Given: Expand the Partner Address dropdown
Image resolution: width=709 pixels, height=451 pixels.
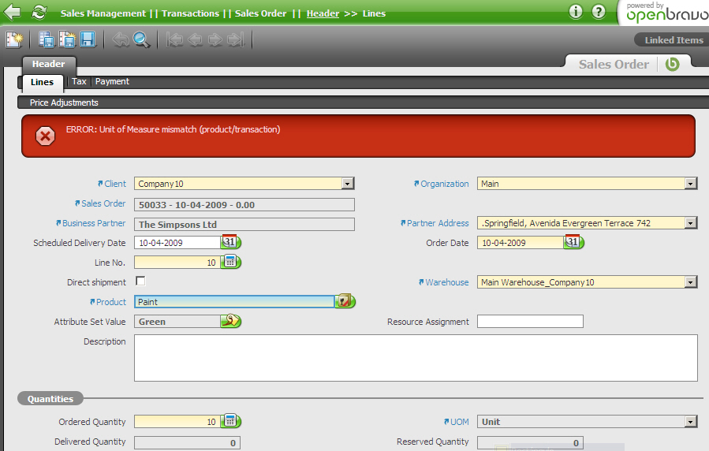Looking at the screenshot, I should tap(690, 223).
